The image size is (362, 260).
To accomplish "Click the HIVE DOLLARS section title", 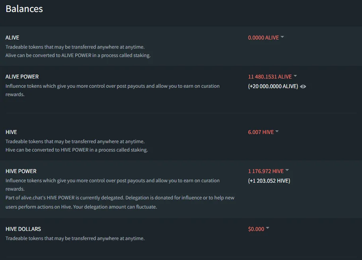I will (23, 229).
